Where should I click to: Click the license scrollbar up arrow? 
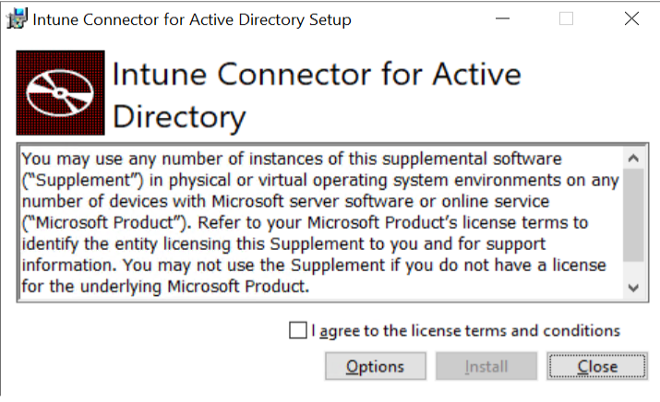point(632,157)
